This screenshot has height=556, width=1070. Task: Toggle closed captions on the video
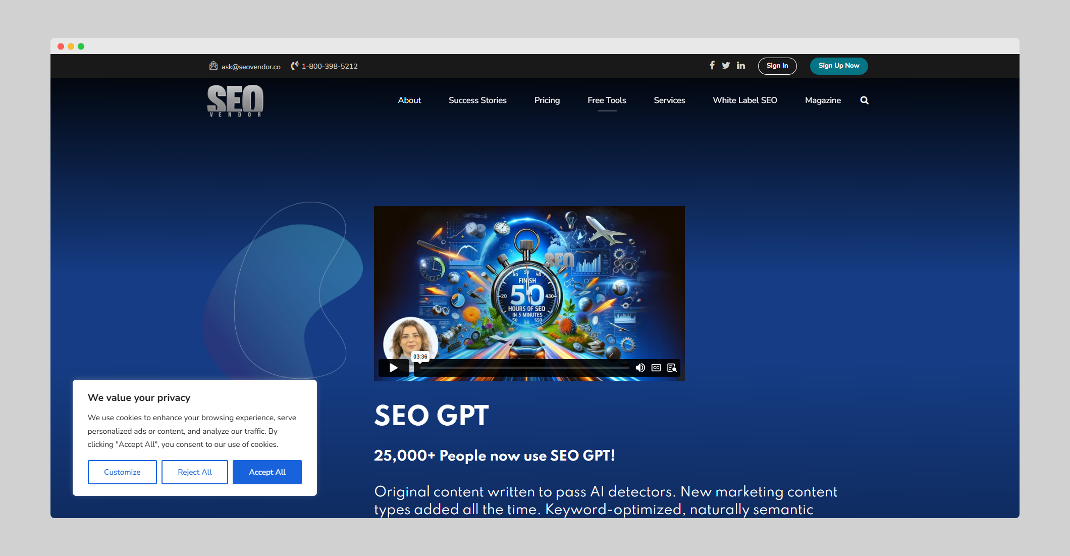pos(656,368)
